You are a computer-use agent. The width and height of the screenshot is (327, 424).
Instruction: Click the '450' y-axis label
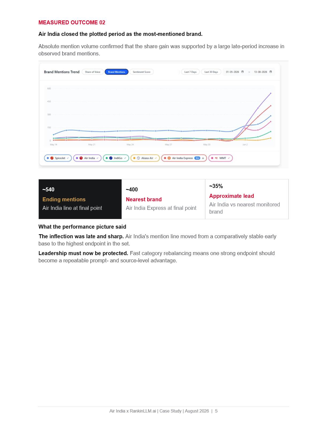49,101
